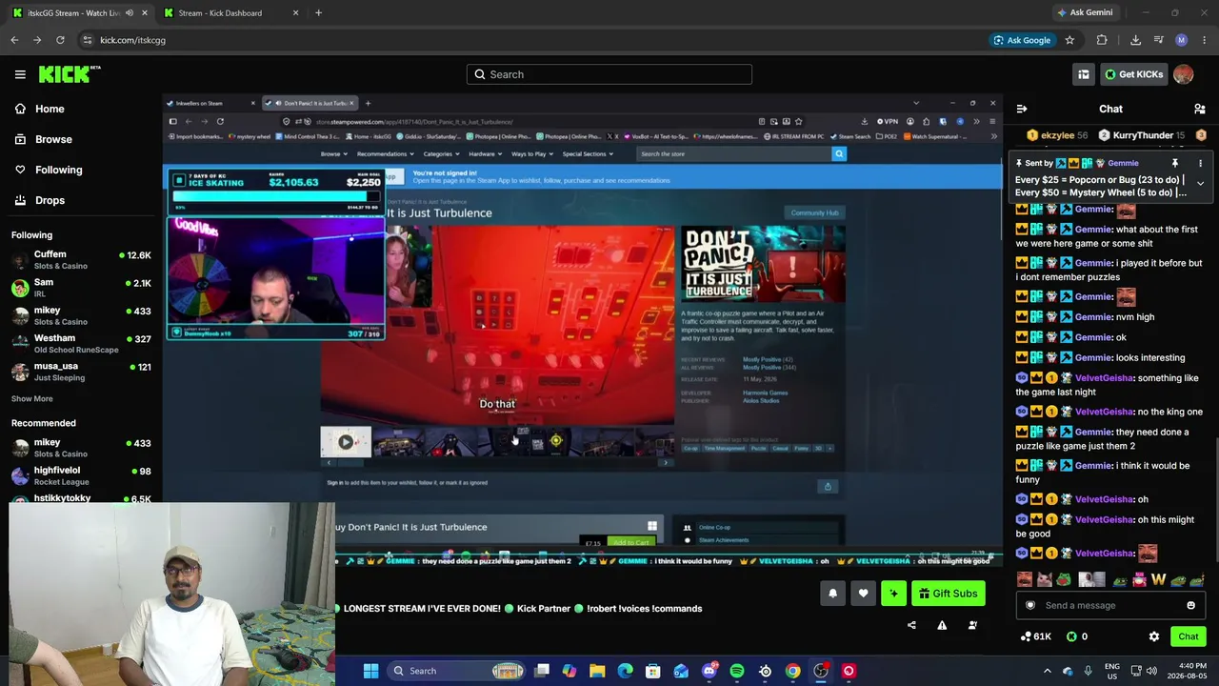This screenshot has height=686, width=1219.
Task: Toggle stream notifications bell
Action: 832,594
